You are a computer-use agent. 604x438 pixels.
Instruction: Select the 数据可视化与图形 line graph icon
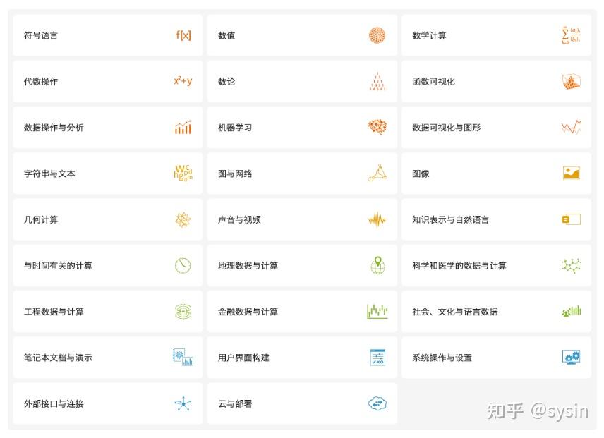(x=570, y=127)
